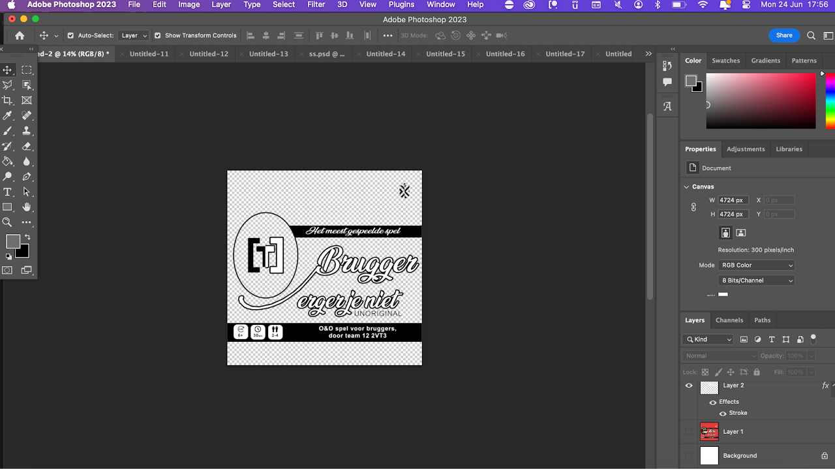The height and width of the screenshot is (469, 835).
Task: Open the Filter menu
Action: (316, 5)
